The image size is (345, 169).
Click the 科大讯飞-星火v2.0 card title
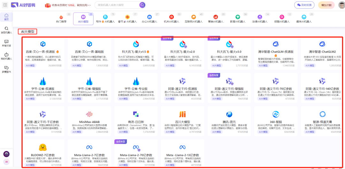[182, 52]
